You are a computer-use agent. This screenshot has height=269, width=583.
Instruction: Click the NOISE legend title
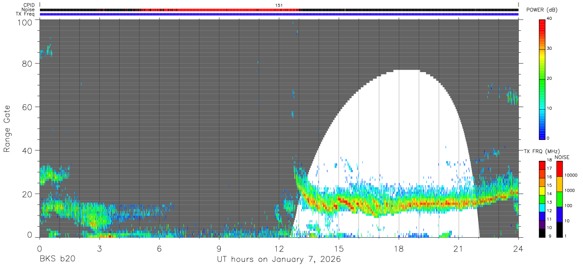click(x=562, y=157)
